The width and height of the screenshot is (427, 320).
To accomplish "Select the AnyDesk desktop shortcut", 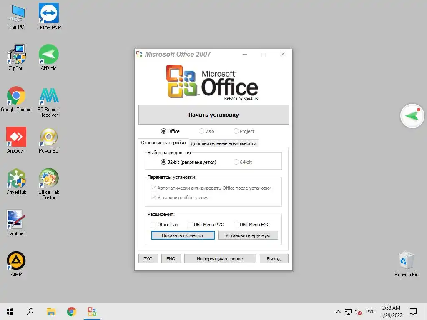I will coord(16,140).
